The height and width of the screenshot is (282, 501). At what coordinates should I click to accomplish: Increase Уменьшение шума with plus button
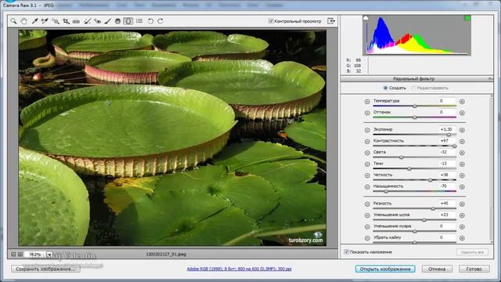462,215
